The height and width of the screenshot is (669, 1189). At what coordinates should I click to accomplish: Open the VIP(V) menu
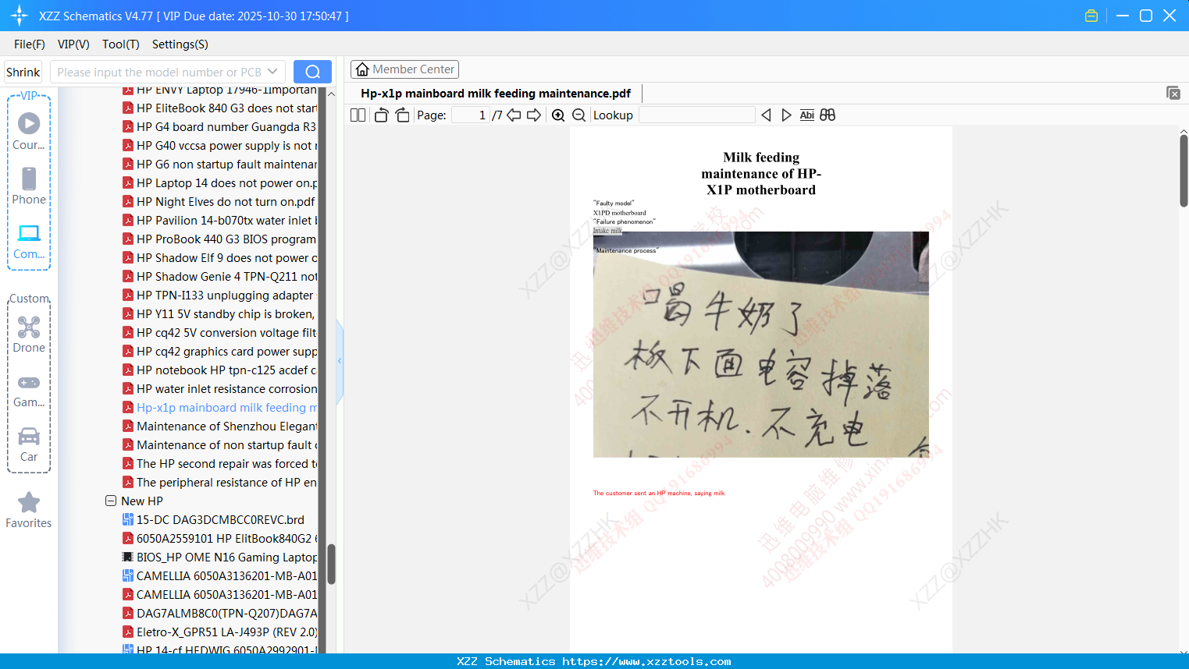[73, 44]
